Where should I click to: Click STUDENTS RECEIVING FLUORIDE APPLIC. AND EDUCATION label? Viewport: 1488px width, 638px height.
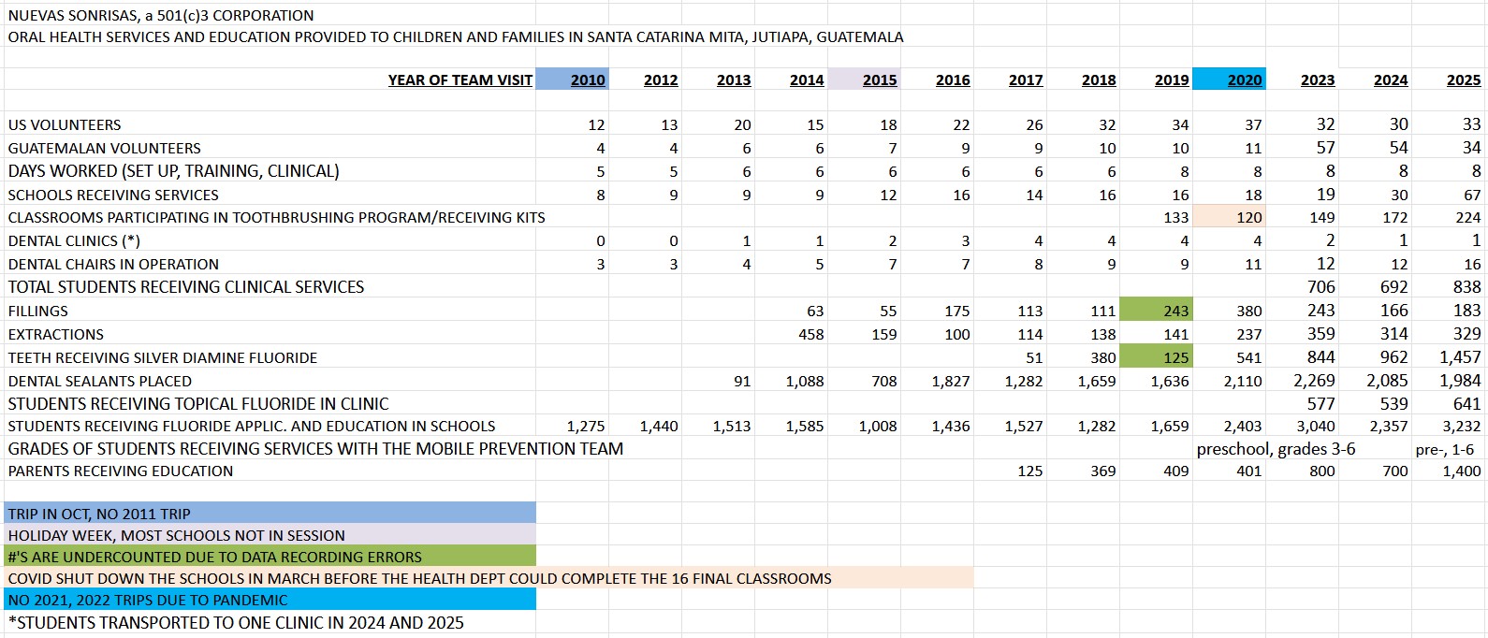[x=252, y=427]
